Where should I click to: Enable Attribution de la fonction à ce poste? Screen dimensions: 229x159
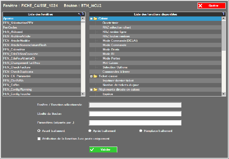(x=39, y=139)
